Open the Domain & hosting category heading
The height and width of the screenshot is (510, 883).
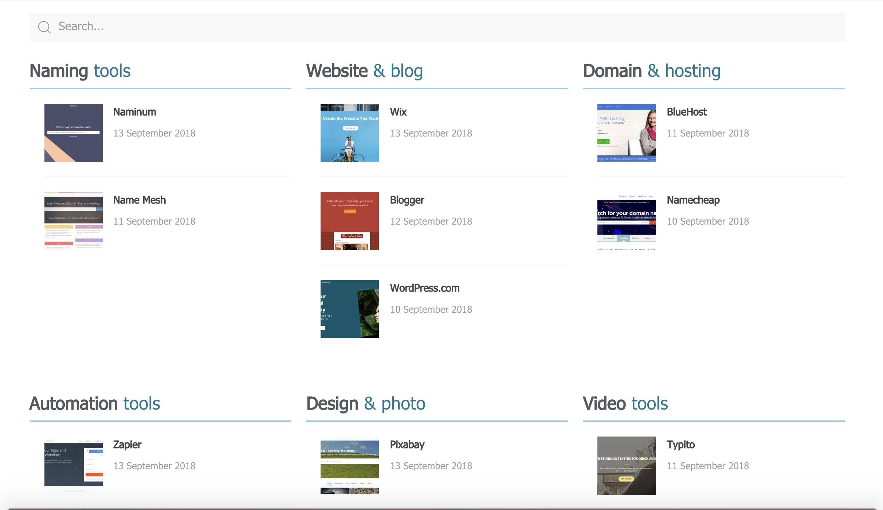click(x=652, y=71)
